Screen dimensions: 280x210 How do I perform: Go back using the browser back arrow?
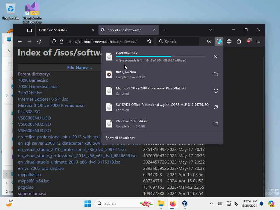20,42
